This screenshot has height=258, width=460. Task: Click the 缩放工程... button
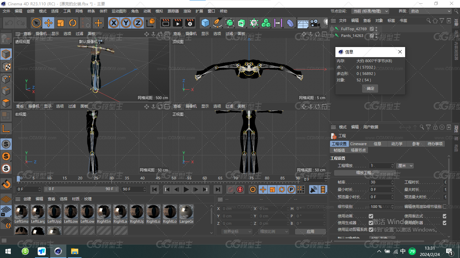click(365, 173)
